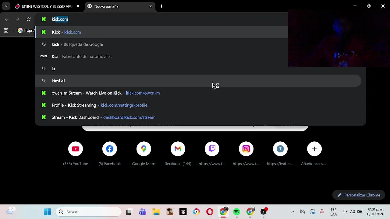Viewport: 390px width, 219px height.
Task: Open Spotify from taskbar
Action: (x=237, y=212)
